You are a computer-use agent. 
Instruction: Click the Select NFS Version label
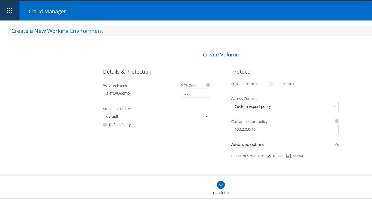248,156
